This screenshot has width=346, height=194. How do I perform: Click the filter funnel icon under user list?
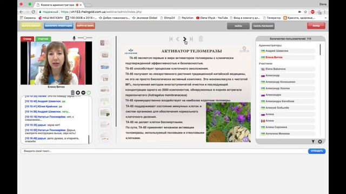[x=313, y=142]
